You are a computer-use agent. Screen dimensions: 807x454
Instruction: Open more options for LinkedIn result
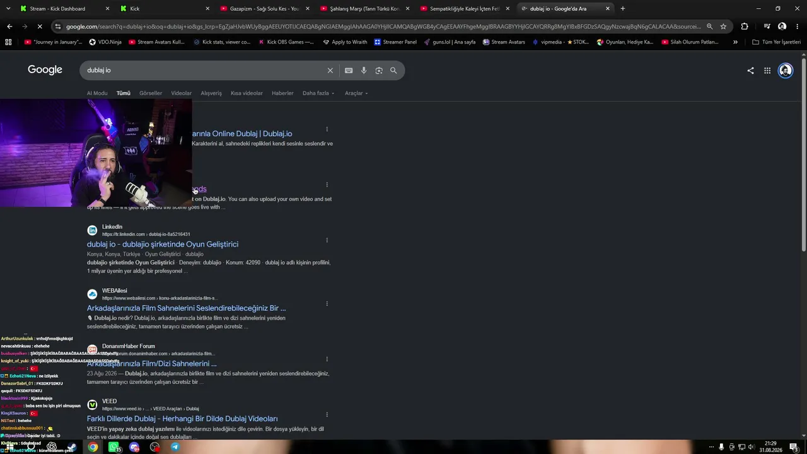(327, 240)
